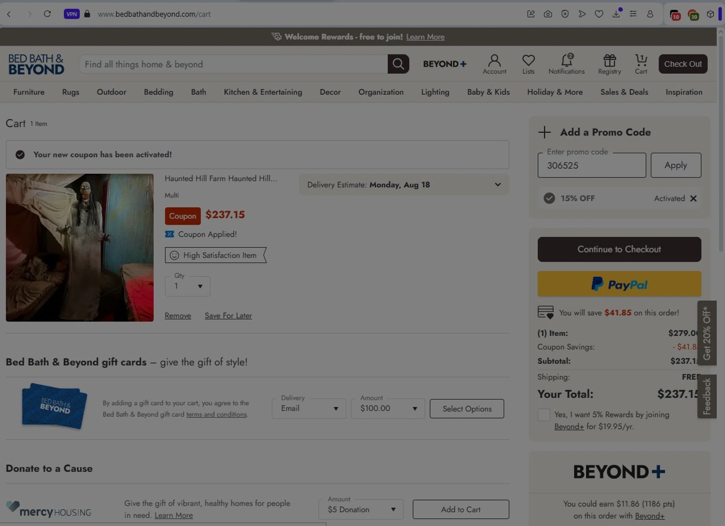Click the search magnifier icon
This screenshot has width=725, height=526.
click(x=398, y=64)
